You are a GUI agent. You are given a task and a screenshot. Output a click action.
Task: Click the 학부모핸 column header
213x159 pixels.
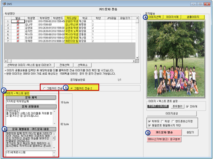click(x=45, y=18)
